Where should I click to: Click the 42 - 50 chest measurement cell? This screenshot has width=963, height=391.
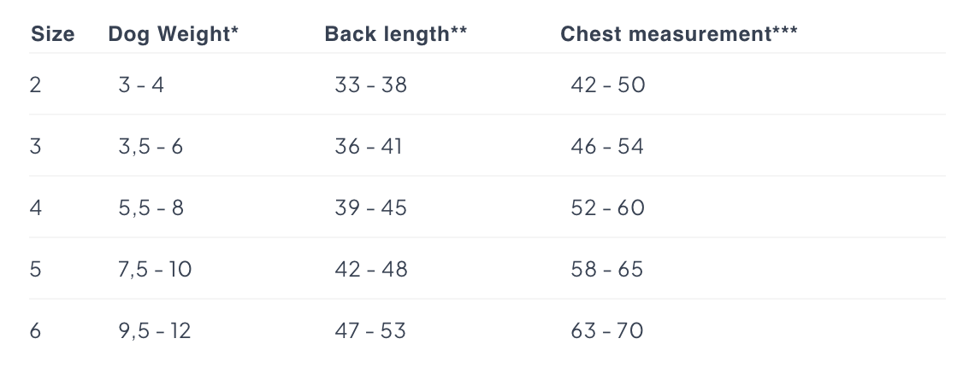(608, 85)
